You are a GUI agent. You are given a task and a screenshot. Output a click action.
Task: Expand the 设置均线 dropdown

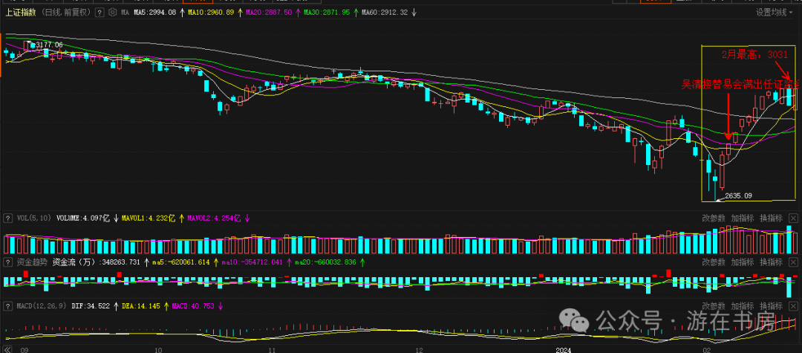coord(775,13)
